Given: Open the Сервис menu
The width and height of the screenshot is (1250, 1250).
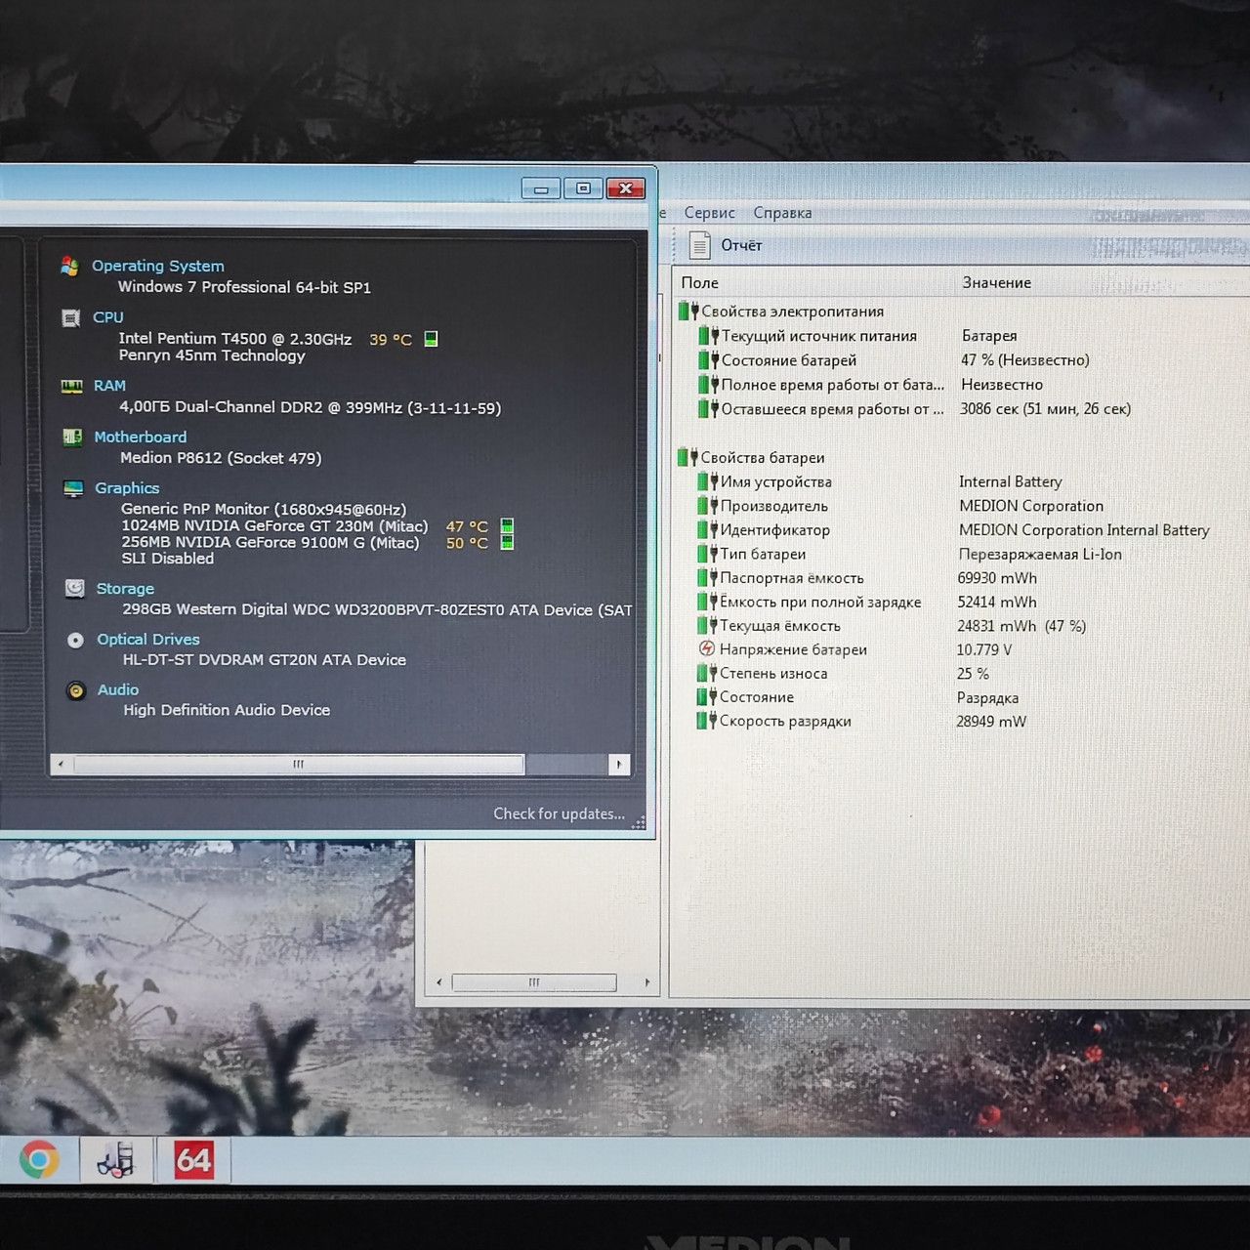Looking at the screenshot, I should click(709, 213).
